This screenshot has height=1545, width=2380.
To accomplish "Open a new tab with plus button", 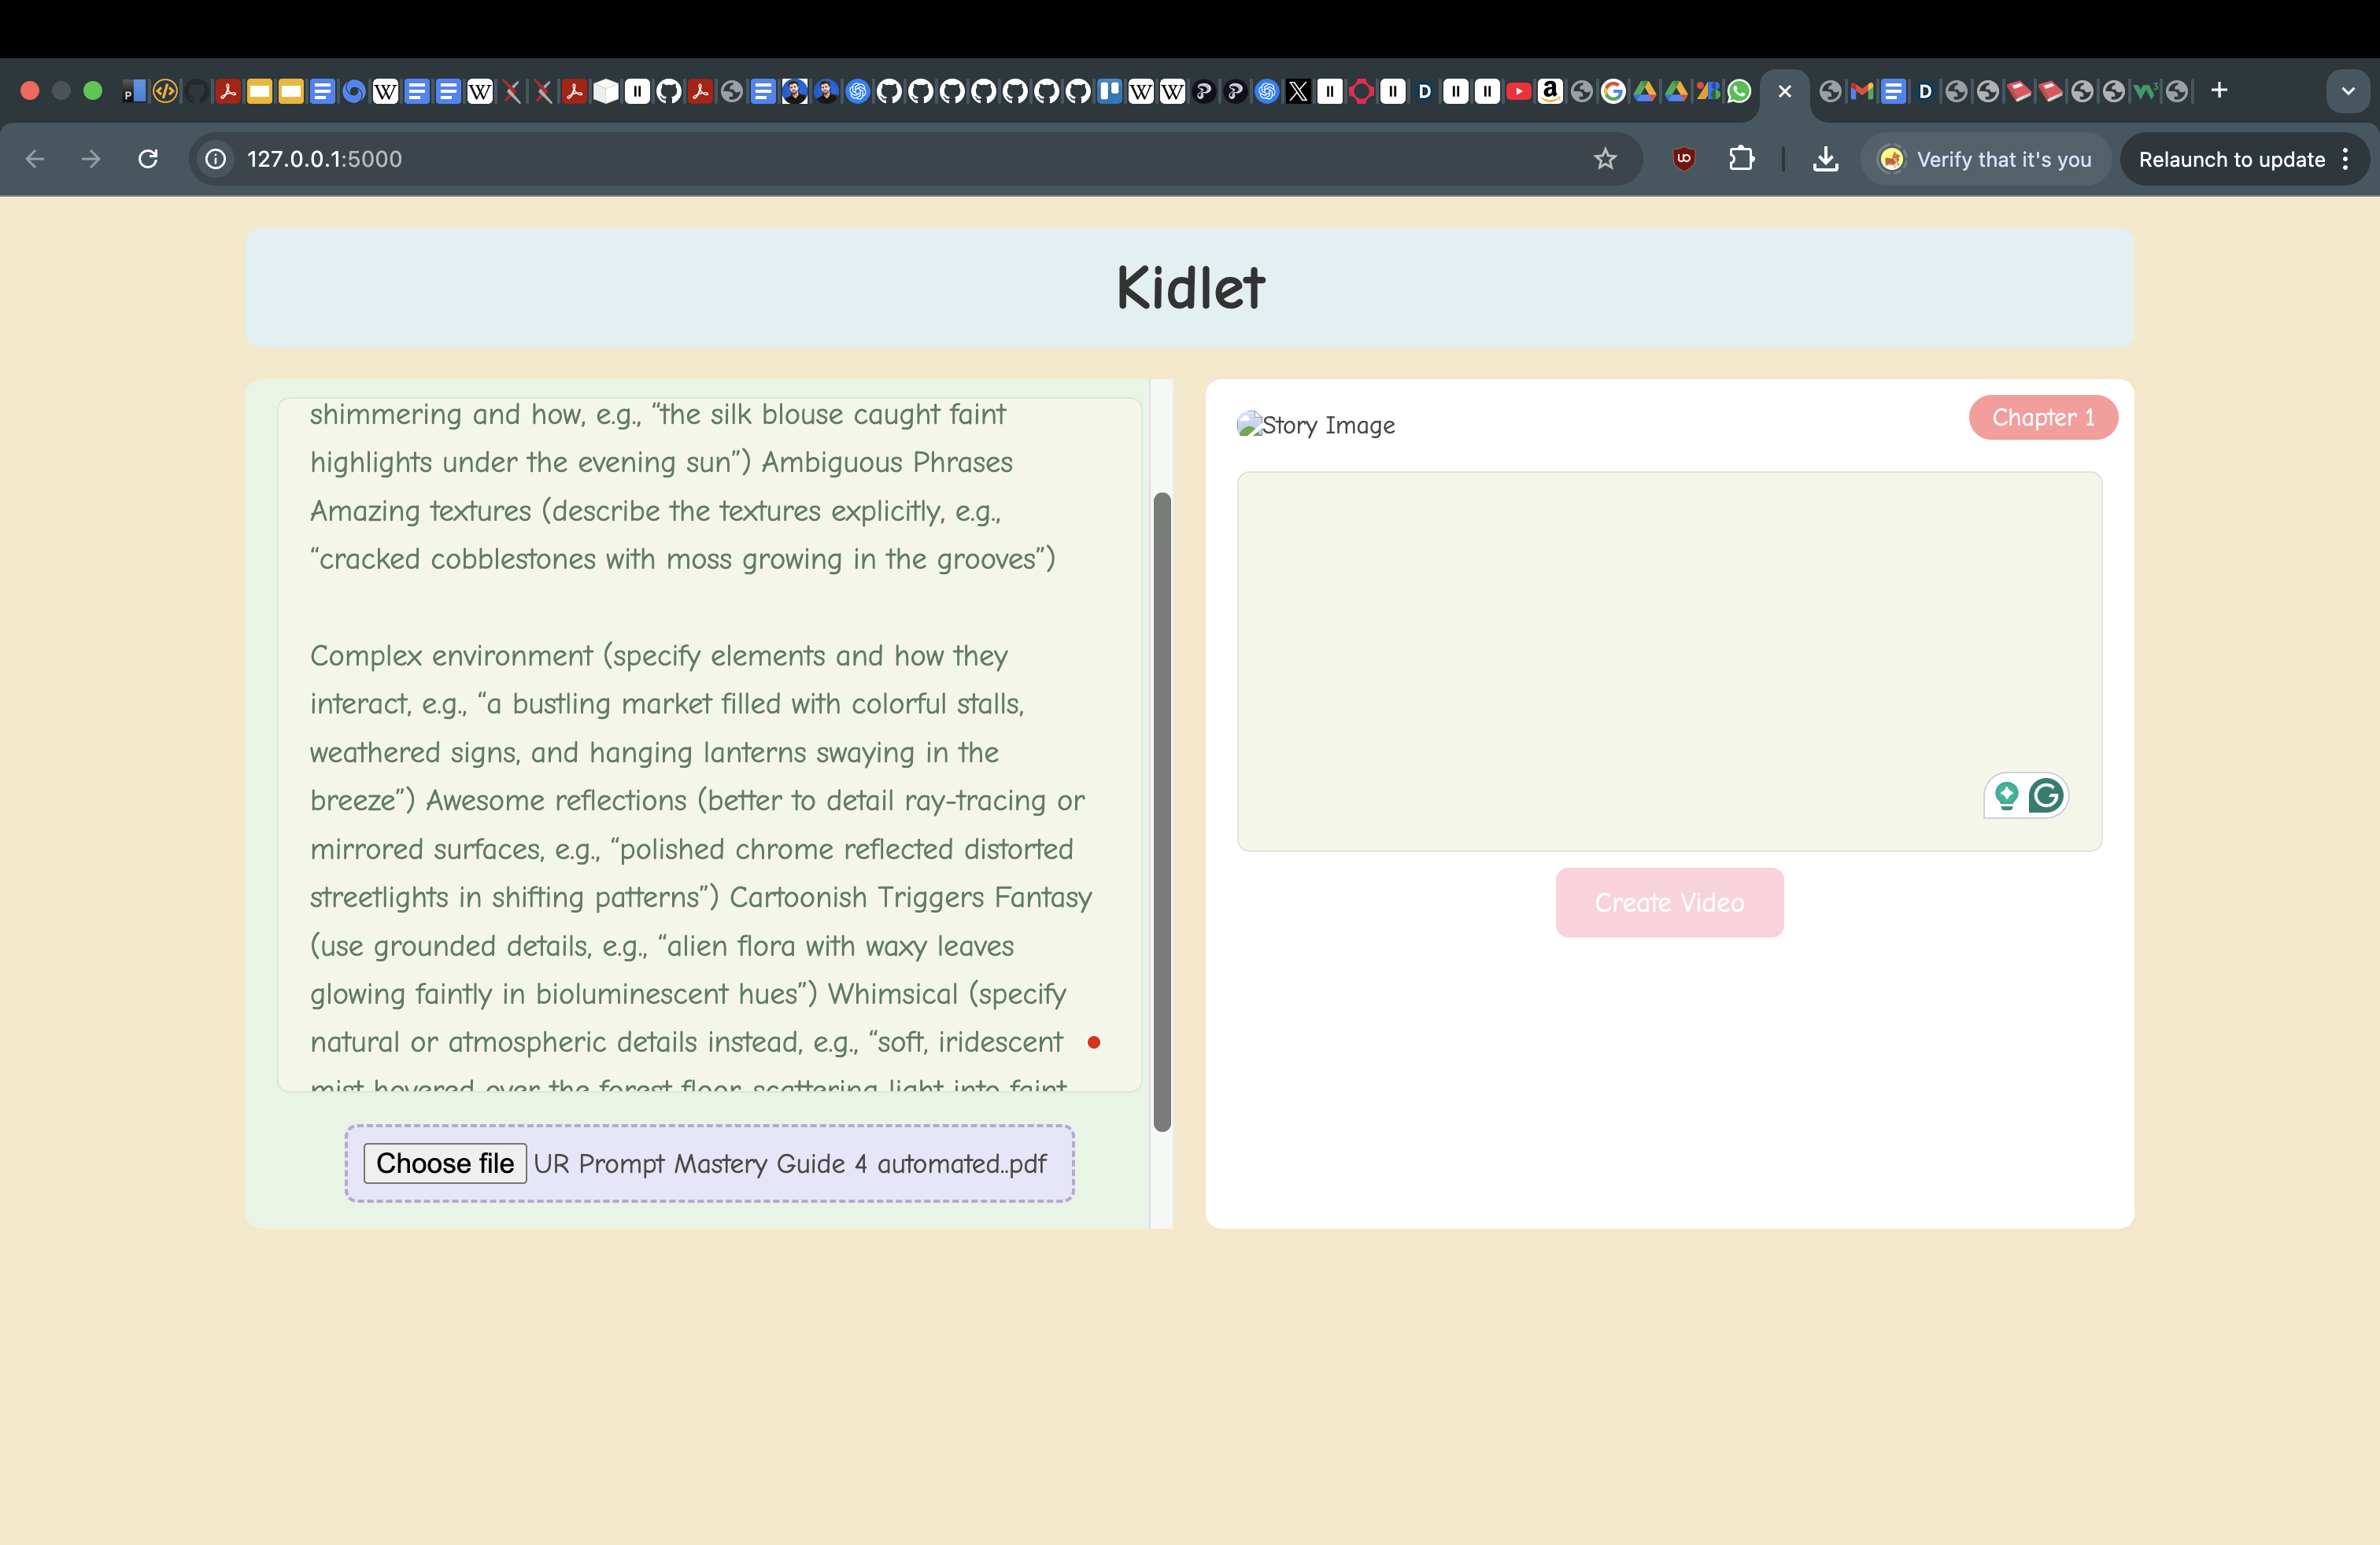I will pyautogui.click(x=2219, y=91).
